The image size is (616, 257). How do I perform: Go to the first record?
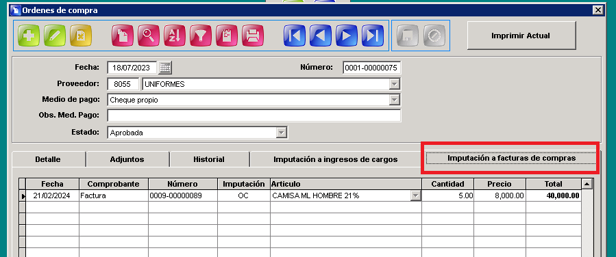[x=294, y=36]
